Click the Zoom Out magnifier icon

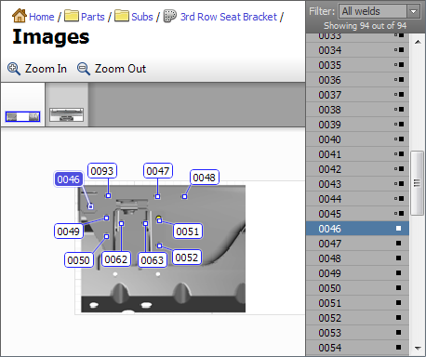point(84,69)
